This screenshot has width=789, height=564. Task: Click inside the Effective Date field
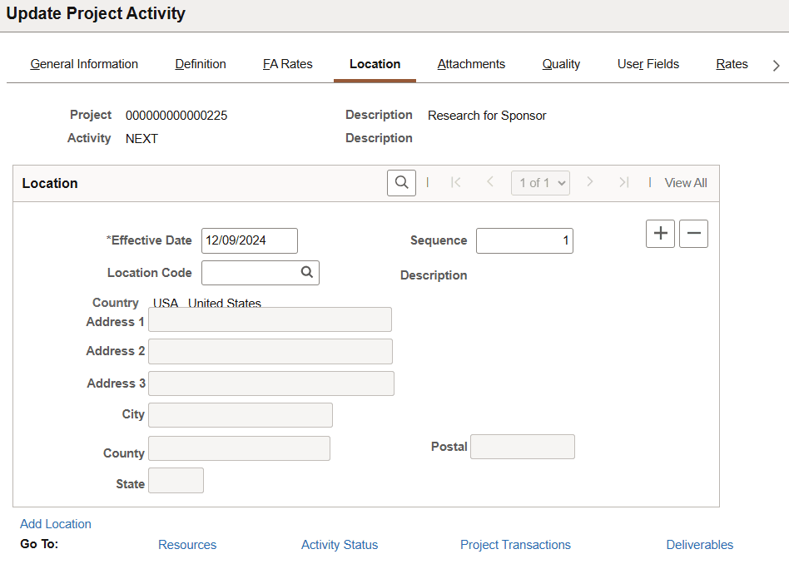coord(247,240)
